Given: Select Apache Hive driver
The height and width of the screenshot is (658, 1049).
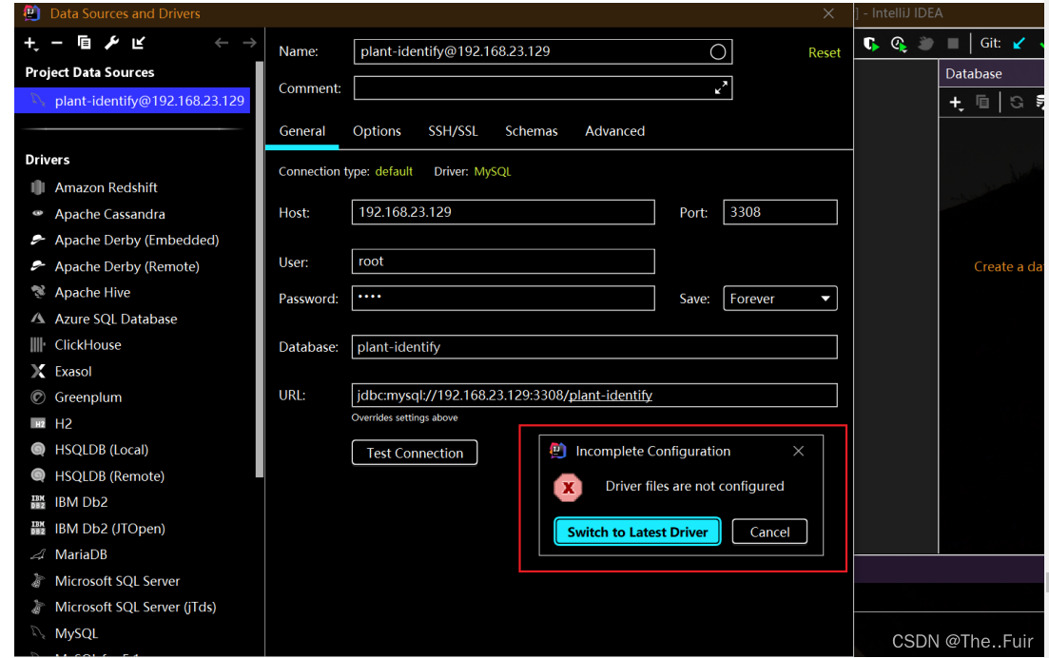Looking at the screenshot, I should pos(92,293).
